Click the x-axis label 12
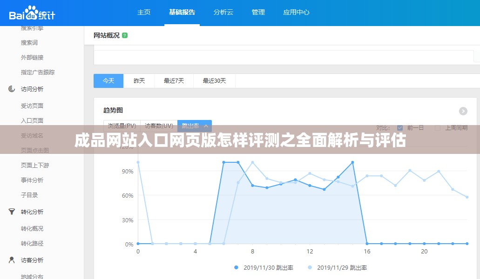The width and height of the screenshot is (480, 279). tap(310, 252)
